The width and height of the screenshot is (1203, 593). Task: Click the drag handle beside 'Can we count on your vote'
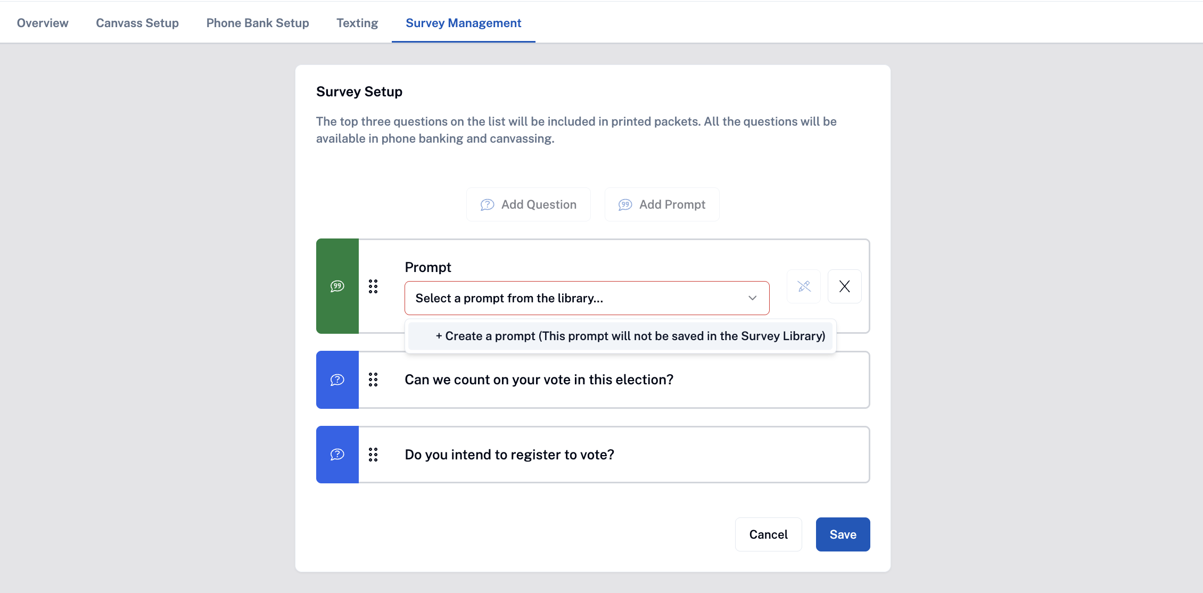(373, 380)
